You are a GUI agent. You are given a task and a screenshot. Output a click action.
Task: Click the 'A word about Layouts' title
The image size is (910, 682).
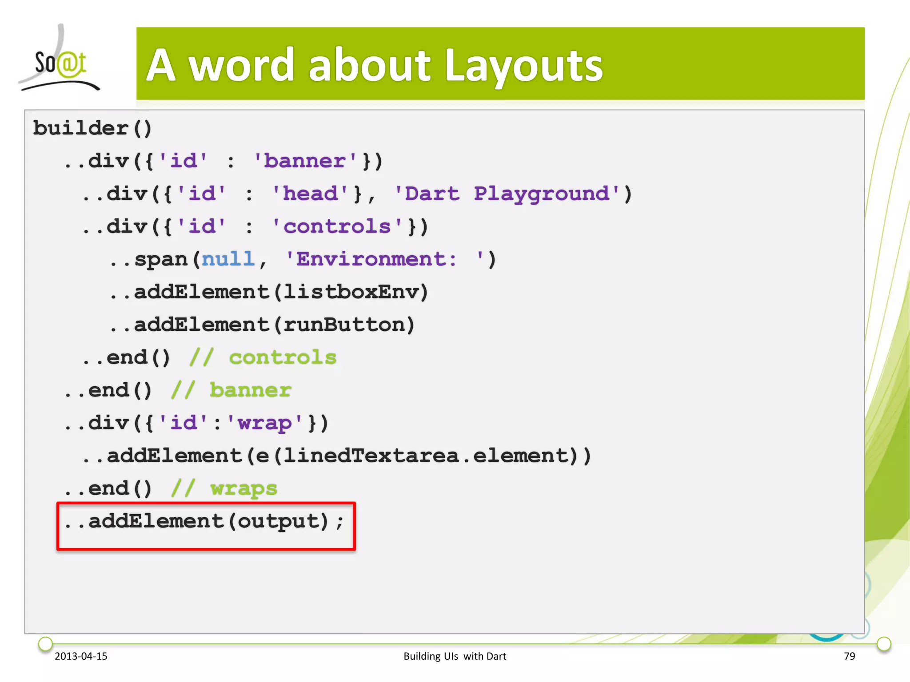[374, 65]
